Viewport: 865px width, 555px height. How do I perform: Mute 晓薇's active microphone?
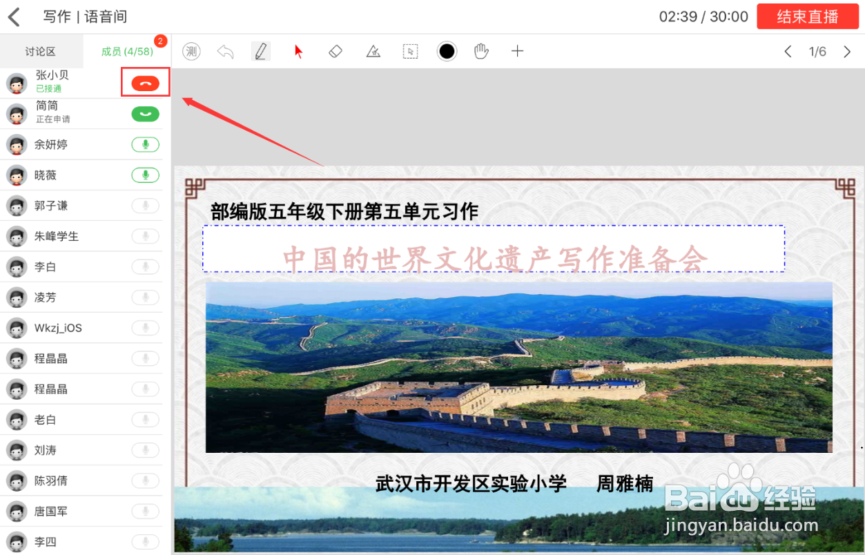(145, 175)
